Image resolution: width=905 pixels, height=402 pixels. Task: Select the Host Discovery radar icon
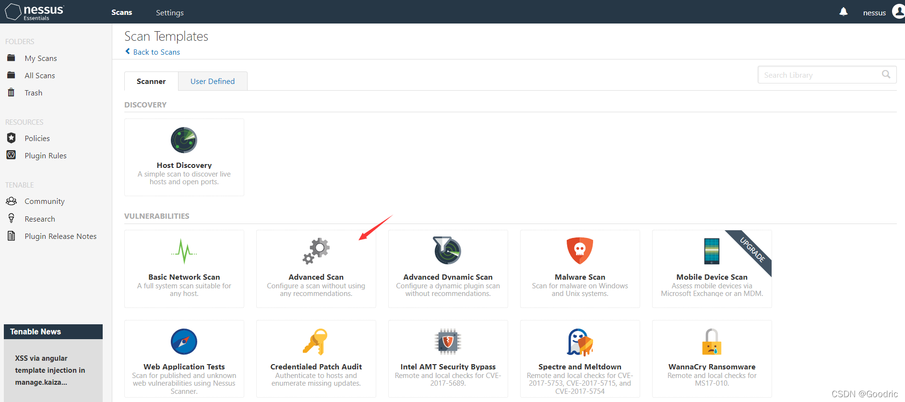[x=184, y=140]
